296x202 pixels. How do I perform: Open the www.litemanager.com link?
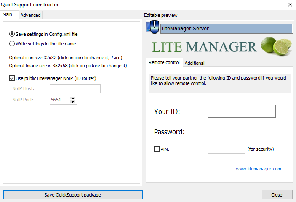(263, 169)
